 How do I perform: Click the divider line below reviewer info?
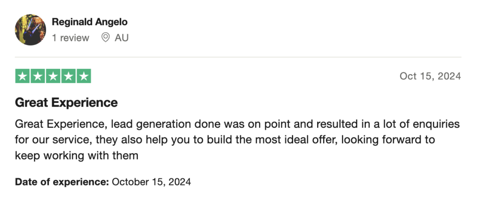click(x=238, y=57)
